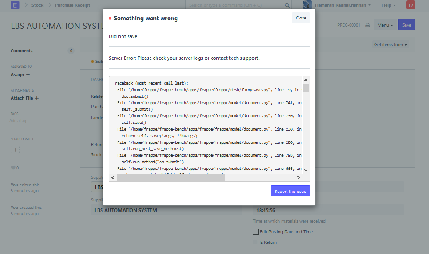Viewport: 429px width, 254px height.
Task: Click 'Traceback (most recent call last):' line
Action: (x=150, y=83)
